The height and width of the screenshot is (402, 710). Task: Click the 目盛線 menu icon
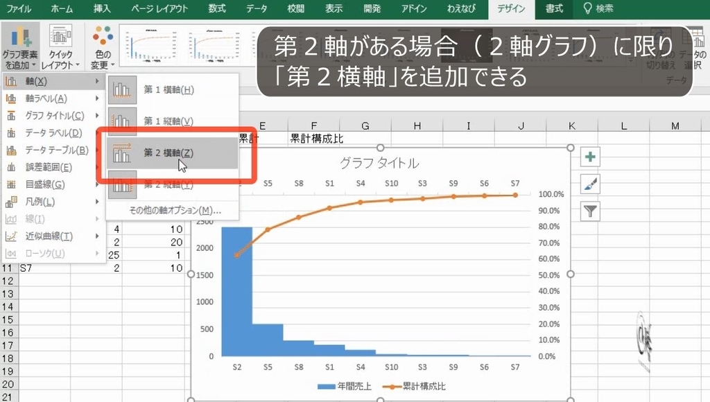tap(11, 184)
